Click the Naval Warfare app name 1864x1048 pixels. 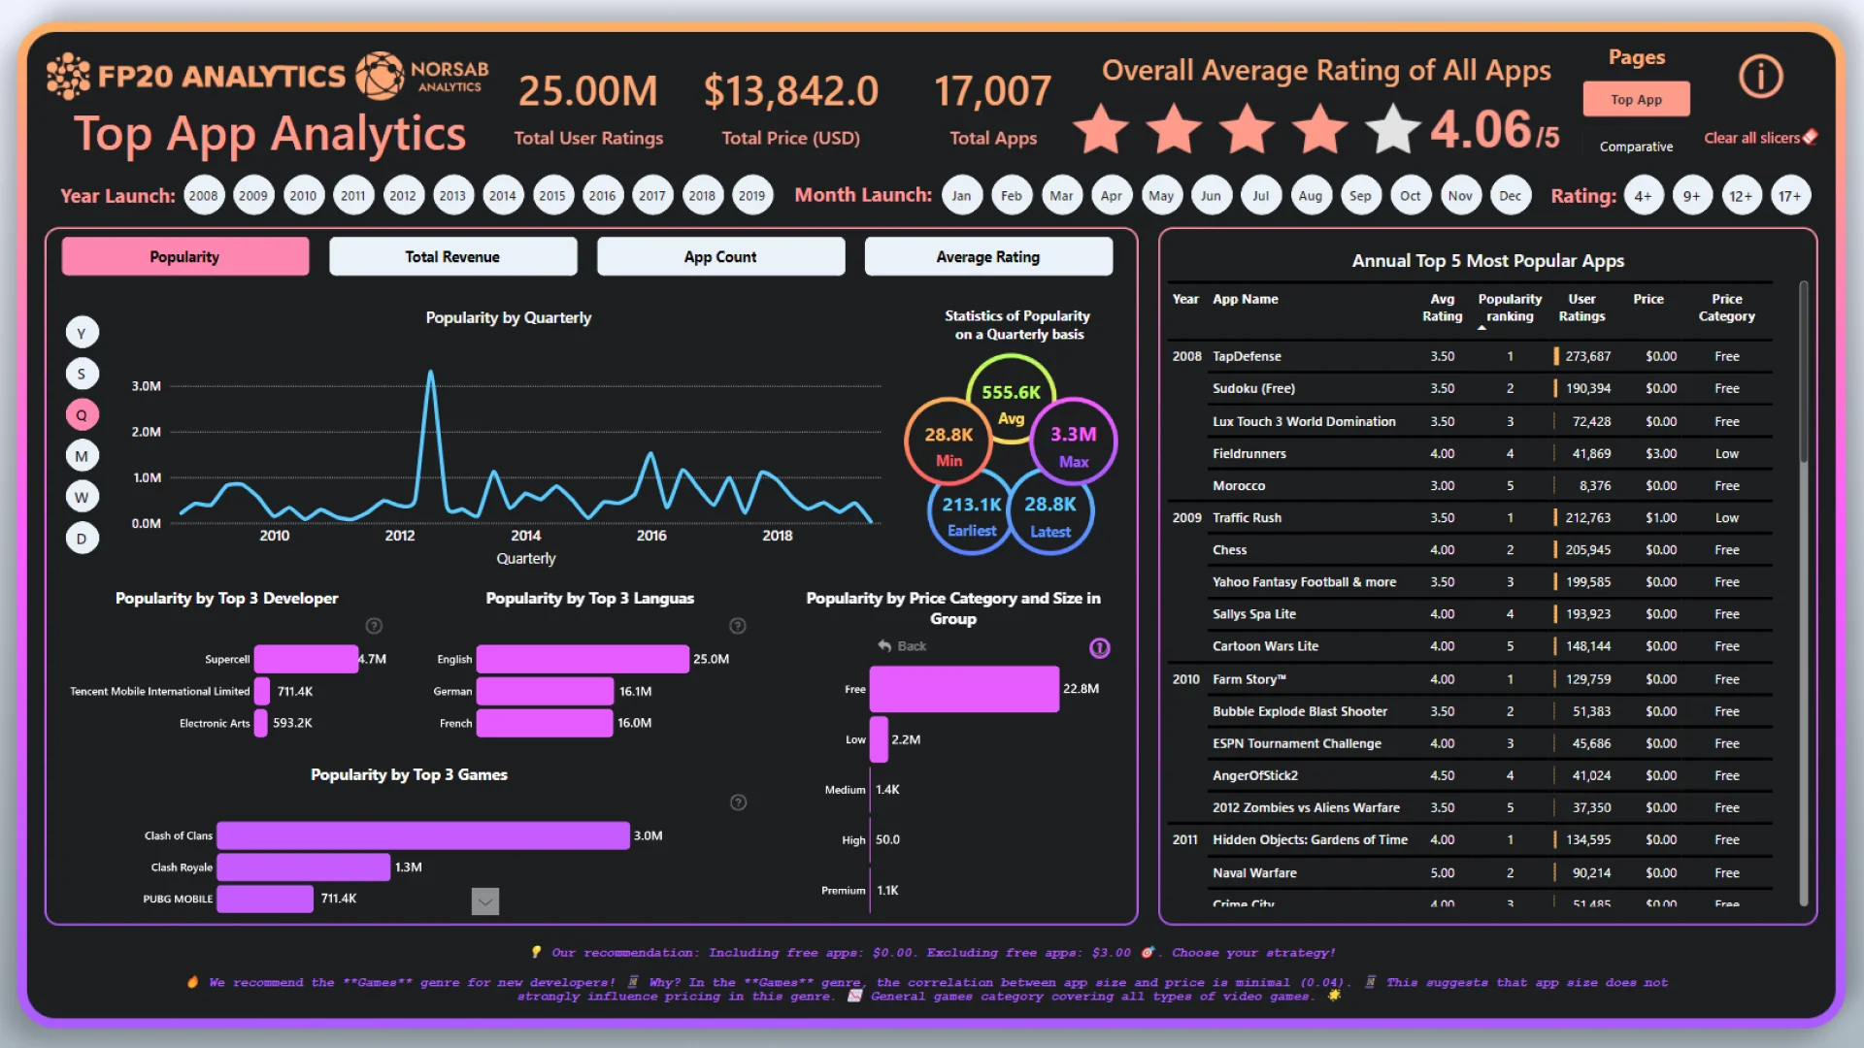1254,873
